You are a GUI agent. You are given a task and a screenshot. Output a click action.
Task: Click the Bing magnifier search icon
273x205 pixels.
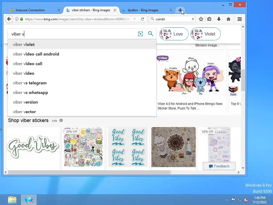(150, 34)
